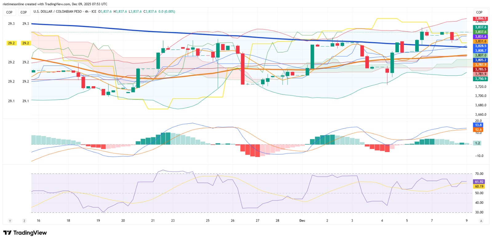Click the 3,807.0 price label
492x241 pixels.
point(481,55)
